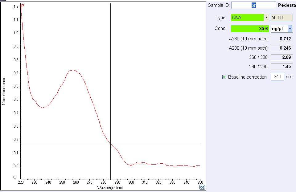This screenshot has height=192, width=296.
Task: Click the Sample ID text field
Action: 253,5
